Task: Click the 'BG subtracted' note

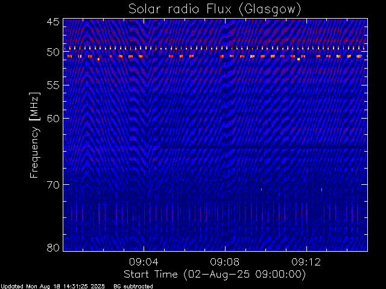Action: (133, 287)
